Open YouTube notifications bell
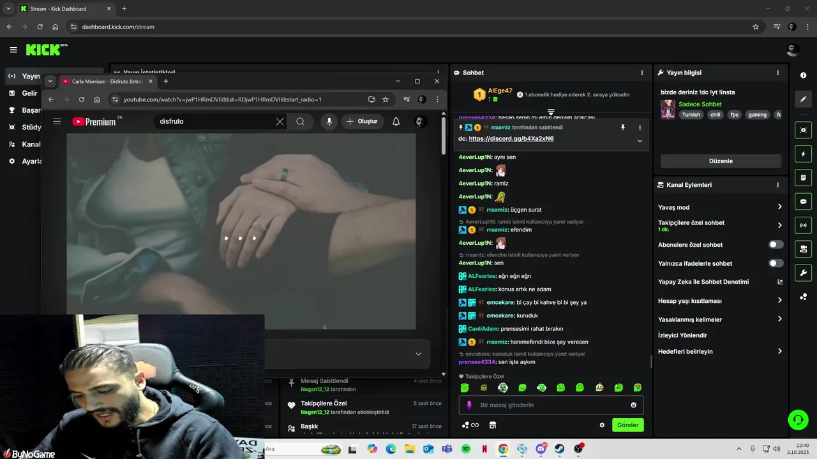 click(x=396, y=121)
